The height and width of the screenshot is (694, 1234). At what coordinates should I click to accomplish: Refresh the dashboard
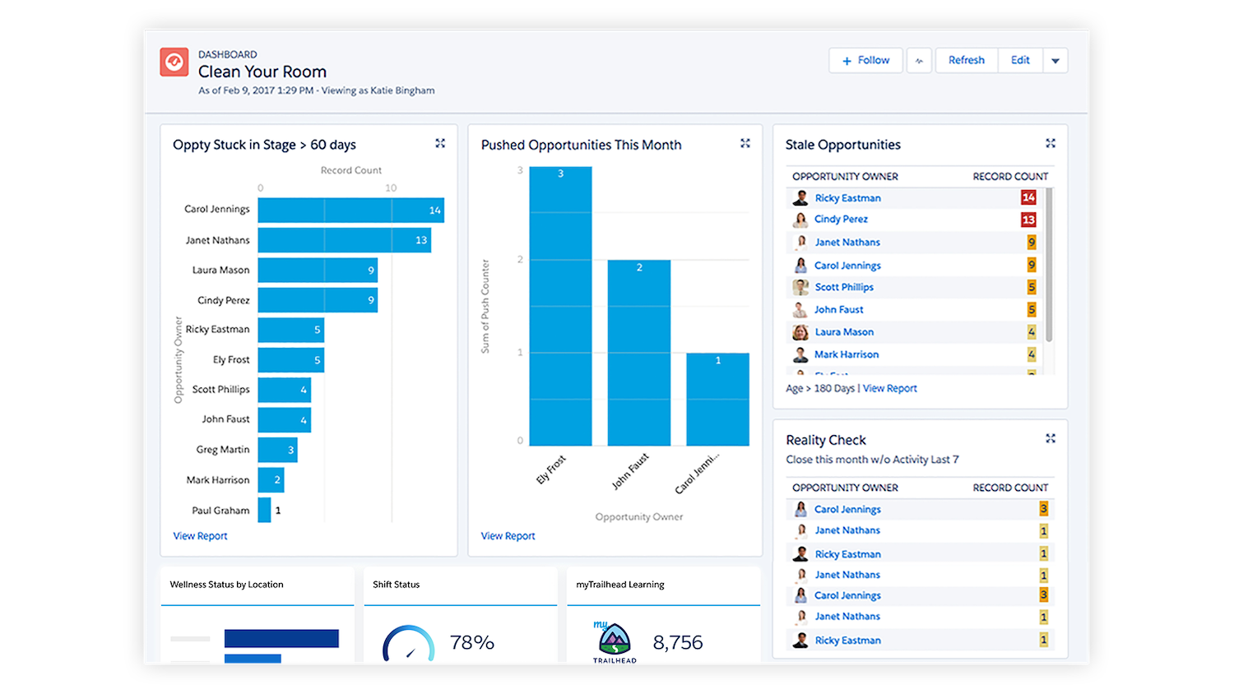966,59
